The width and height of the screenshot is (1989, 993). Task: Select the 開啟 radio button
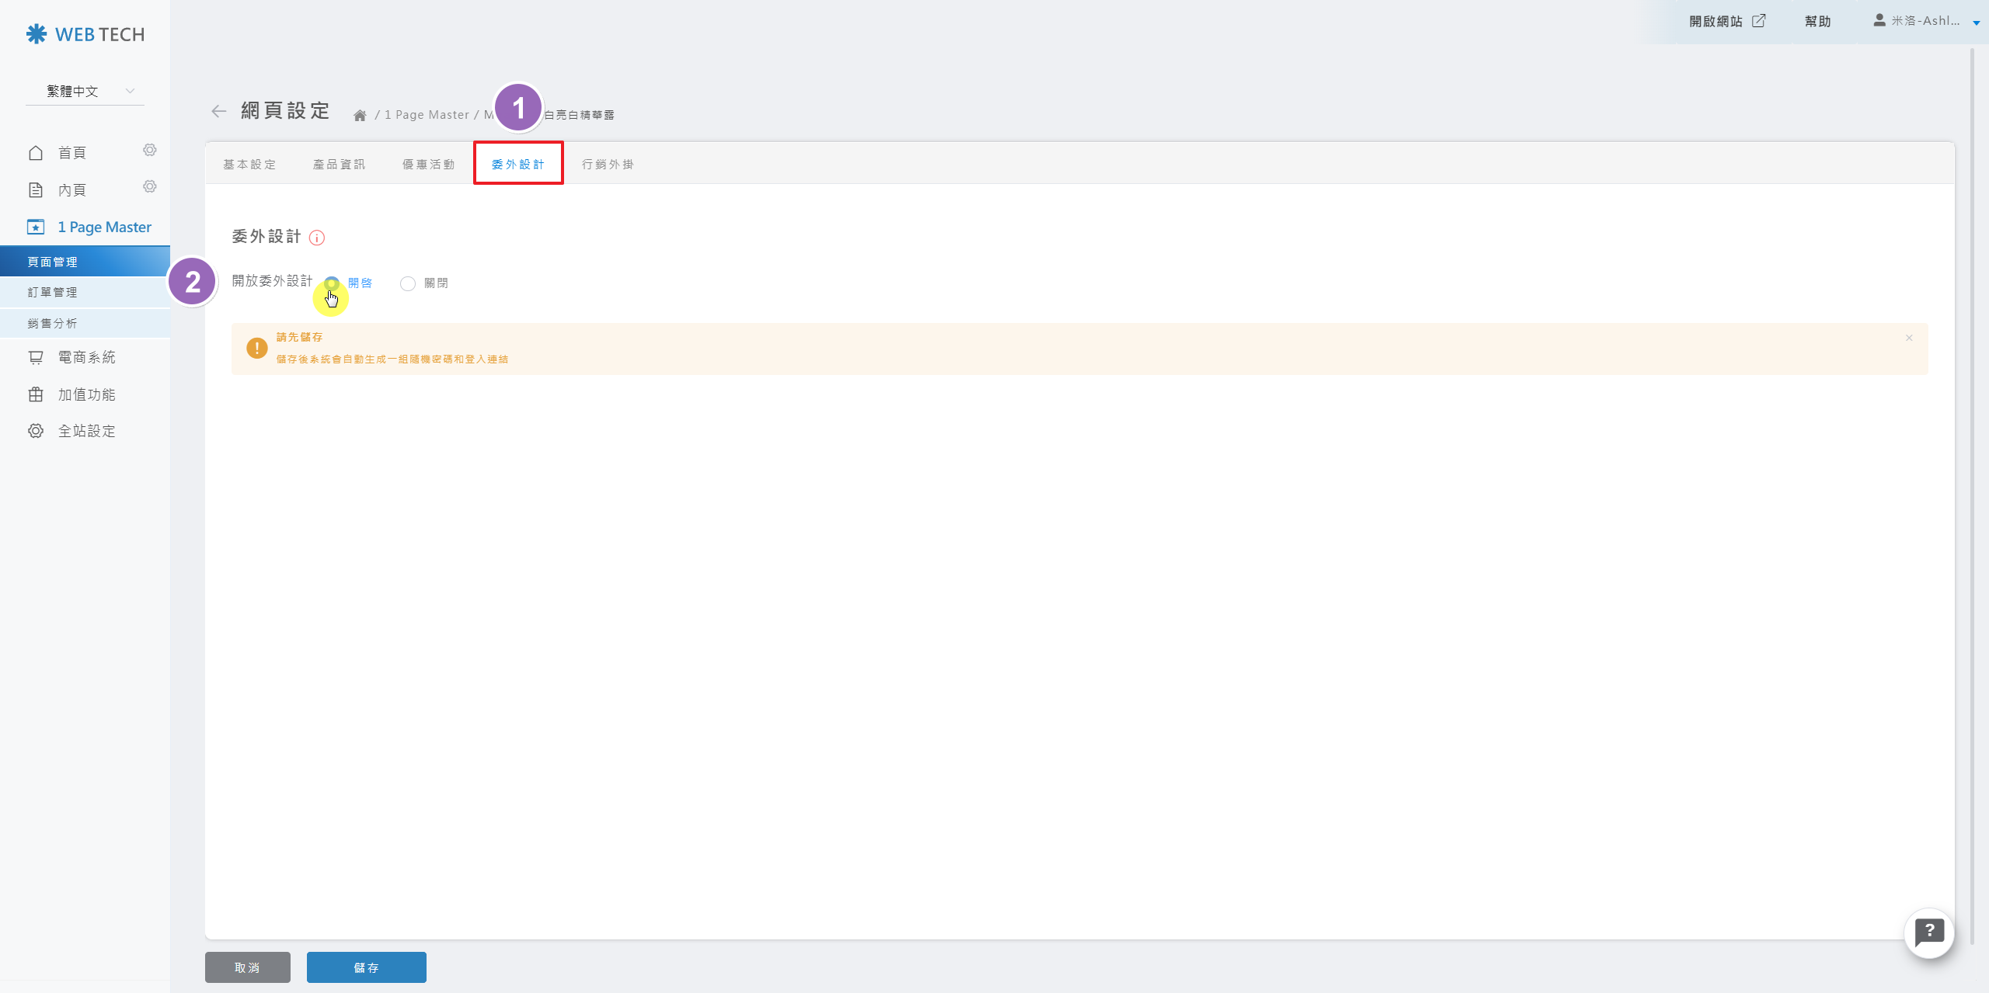tap(332, 283)
